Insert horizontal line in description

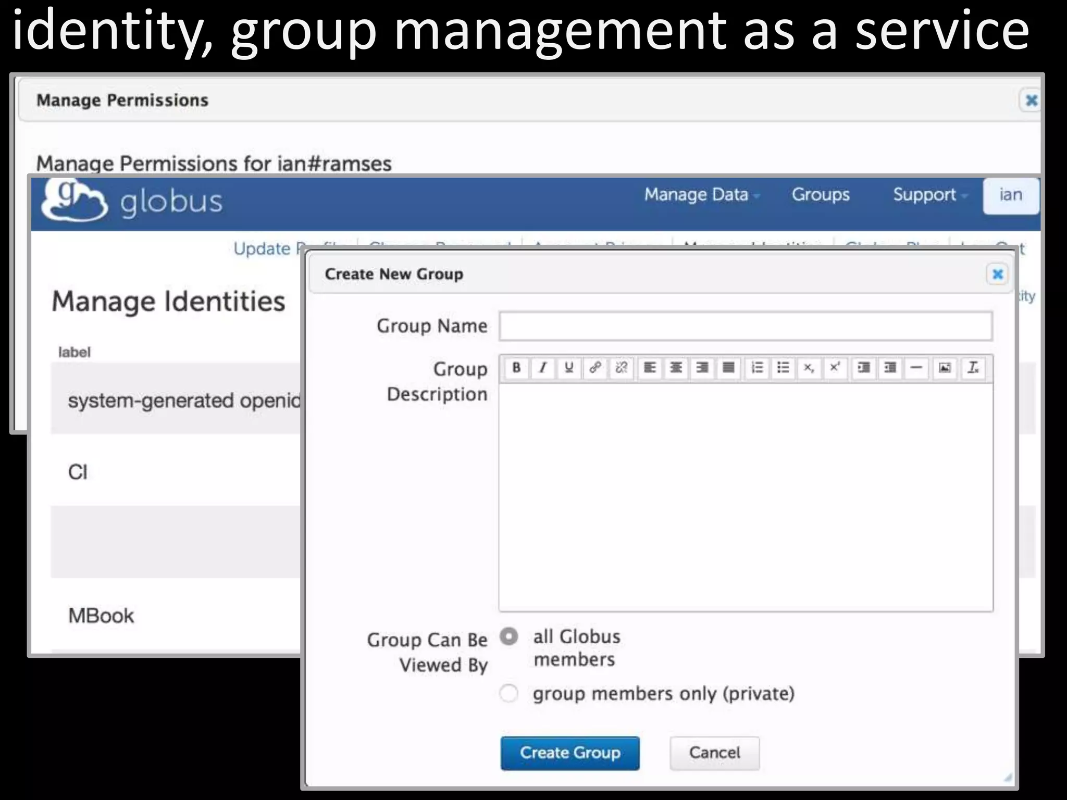[x=916, y=368]
